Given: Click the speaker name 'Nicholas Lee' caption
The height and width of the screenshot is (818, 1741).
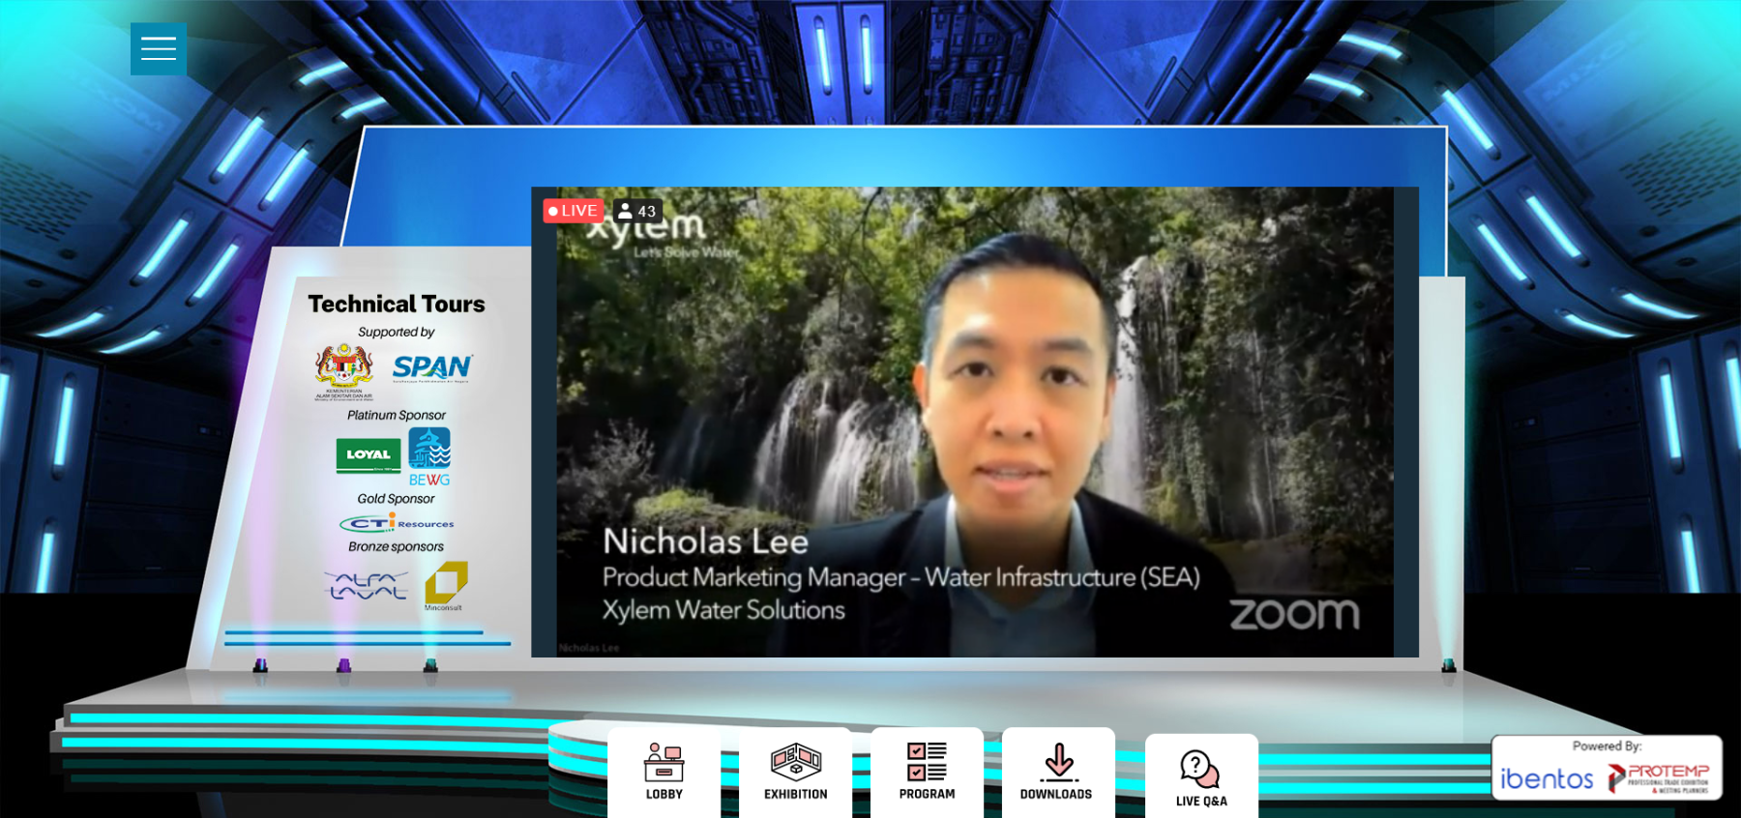Looking at the screenshot, I should [x=705, y=541].
